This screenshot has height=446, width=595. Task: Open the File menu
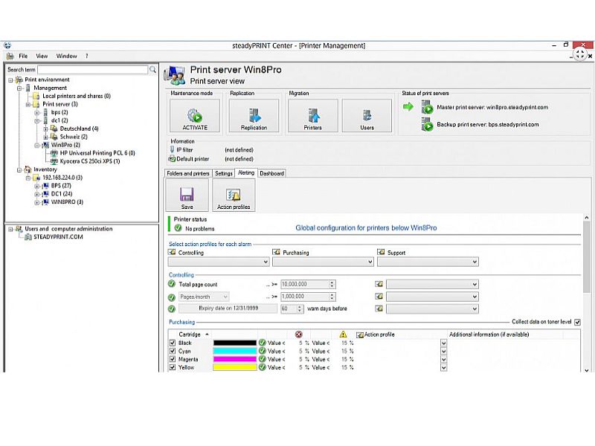click(x=23, y=56)
